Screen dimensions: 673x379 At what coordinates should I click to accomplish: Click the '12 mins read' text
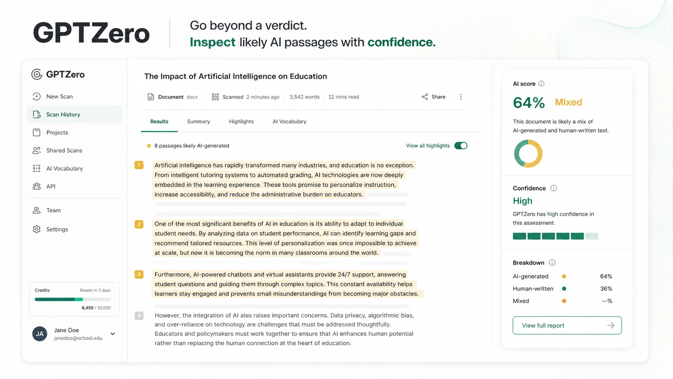coord(343,97)
